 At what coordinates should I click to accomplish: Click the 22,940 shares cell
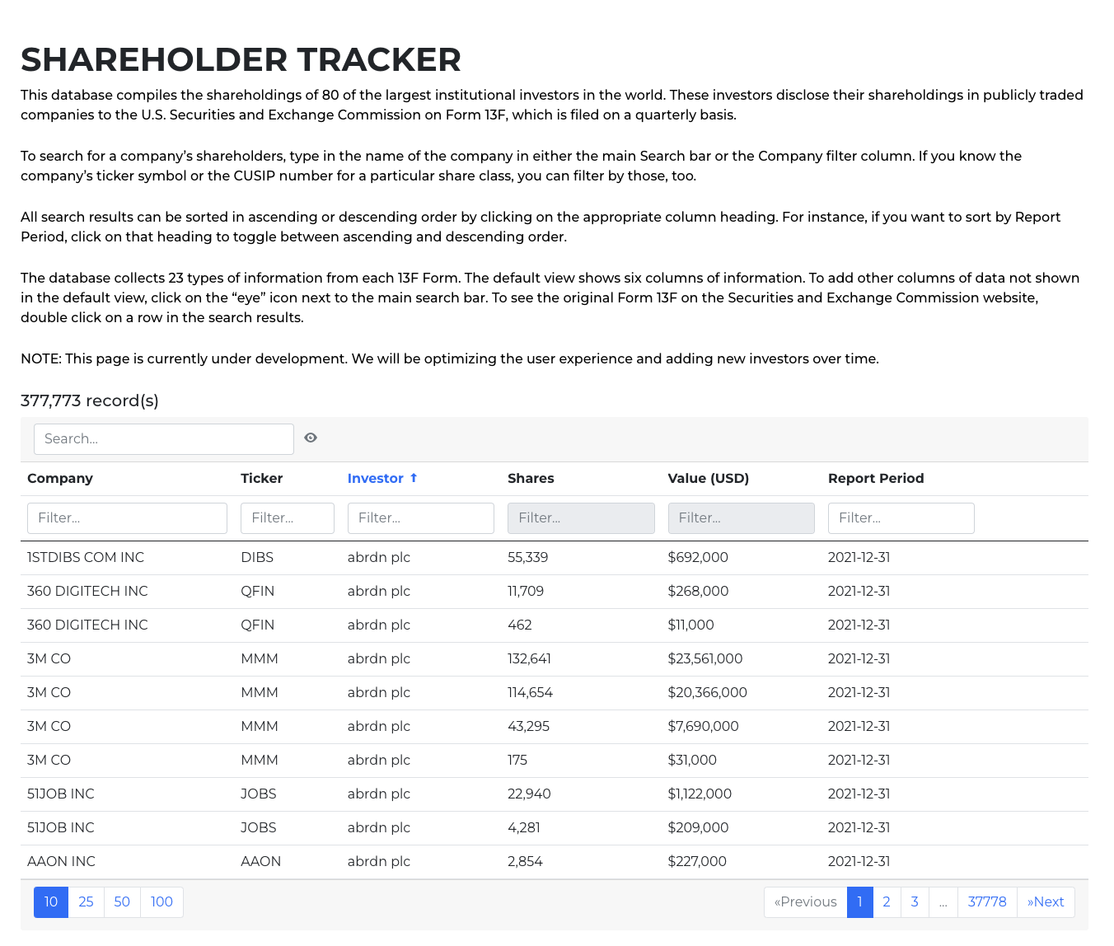(x=530, y=794)
